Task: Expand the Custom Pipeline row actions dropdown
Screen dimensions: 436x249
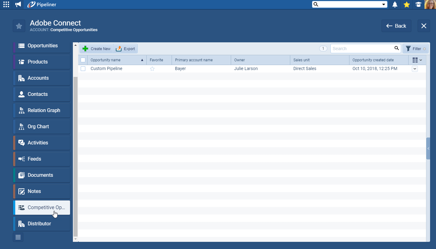Action: 415,68
